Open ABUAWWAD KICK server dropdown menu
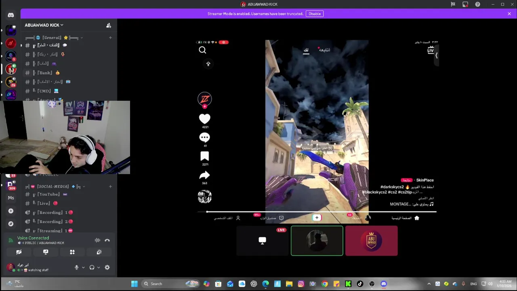517x291 pixels. tap(44, 25)
